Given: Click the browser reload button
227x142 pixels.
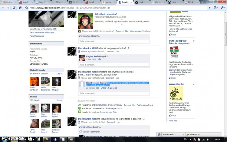Looking at the screenshot, I should click(14, 8).
